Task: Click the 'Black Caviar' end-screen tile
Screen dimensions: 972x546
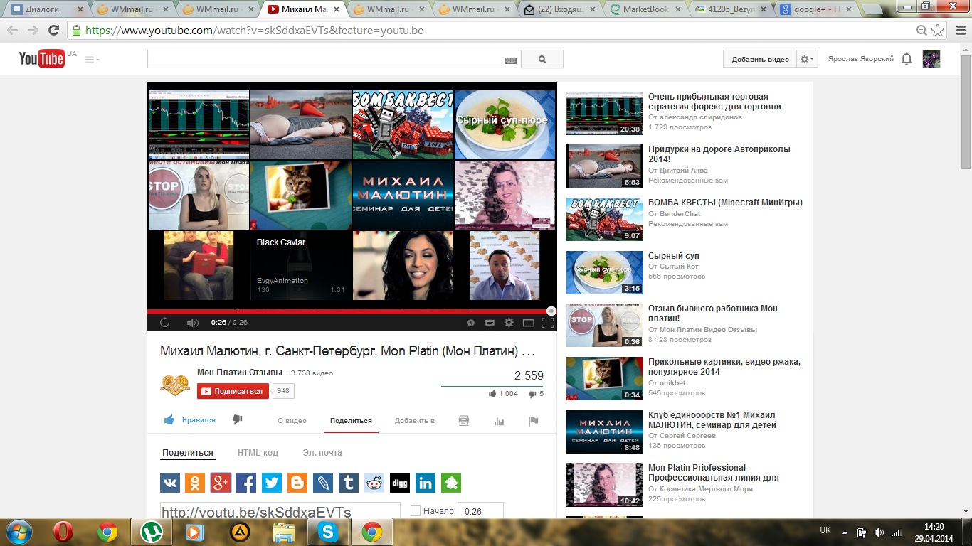Action: [301, 265]
